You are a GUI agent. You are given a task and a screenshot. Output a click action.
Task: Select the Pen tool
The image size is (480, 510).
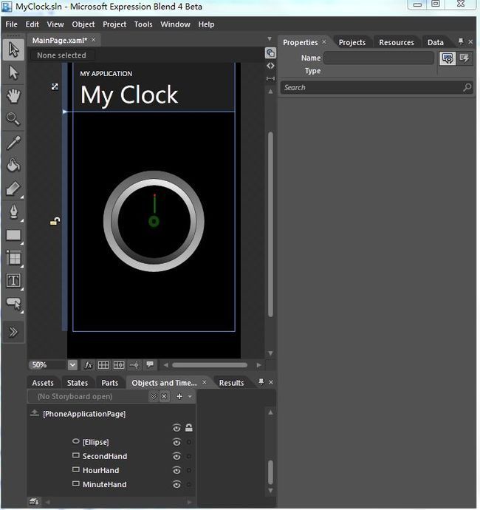13,211
